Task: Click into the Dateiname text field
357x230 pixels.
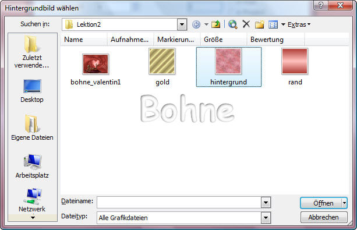Action: 179,203
